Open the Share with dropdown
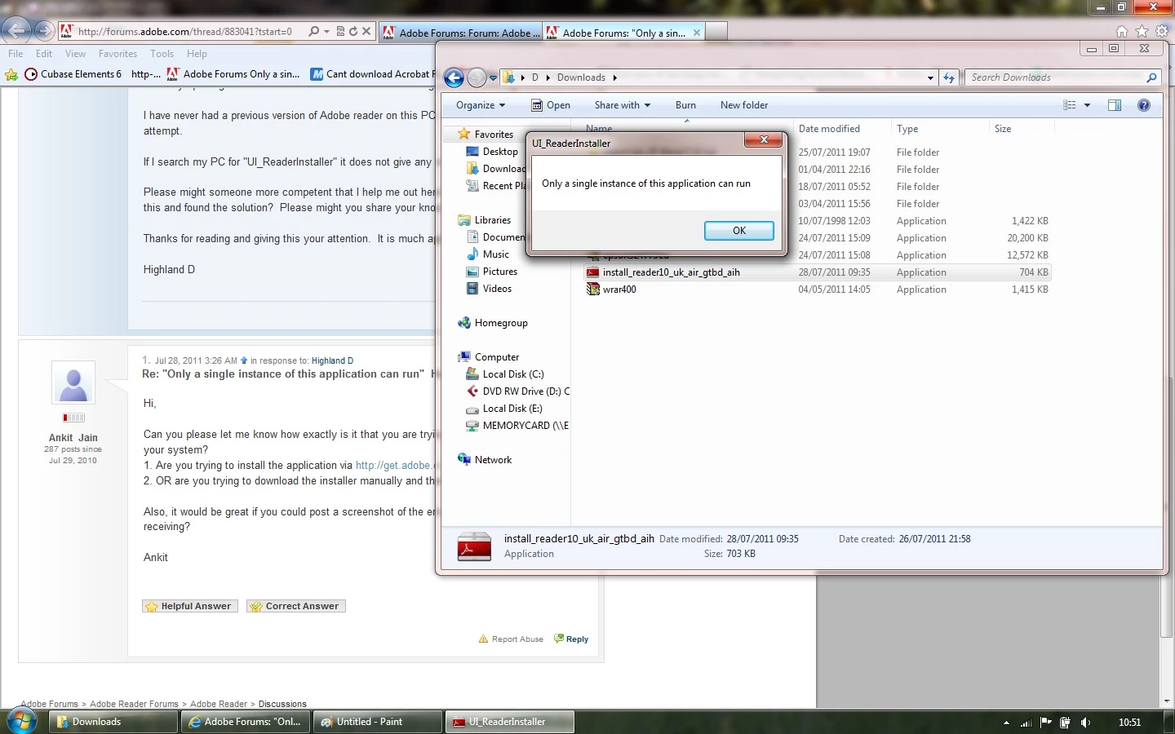This screenshot has height=734, width=1175. click(x=623, y=105)
